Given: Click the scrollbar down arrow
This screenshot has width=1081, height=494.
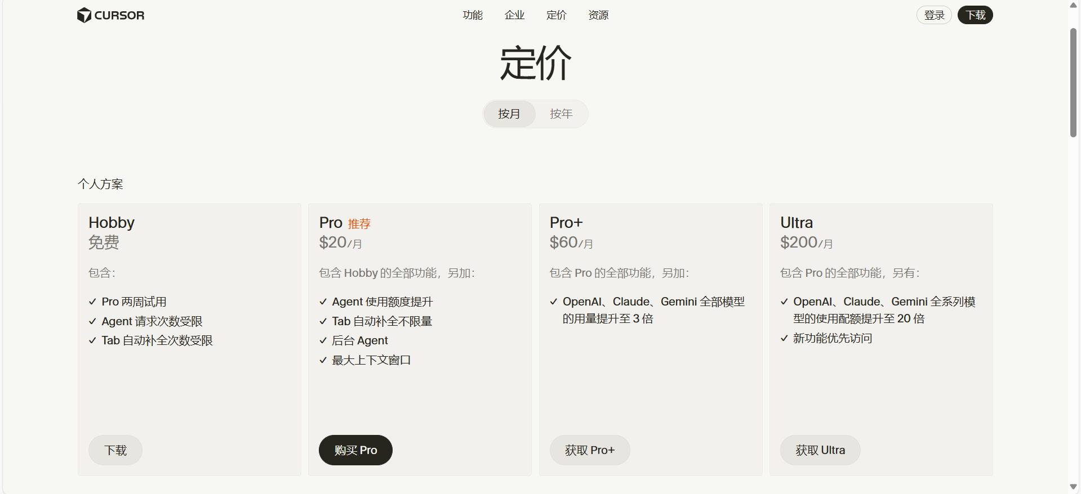Looking at the screenshot, I should point(1074,487).
